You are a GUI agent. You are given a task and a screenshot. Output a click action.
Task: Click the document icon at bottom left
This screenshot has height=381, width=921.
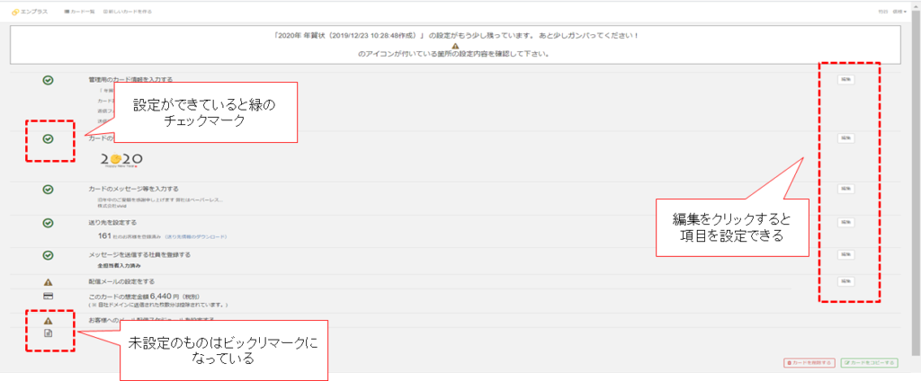point(49,333)
